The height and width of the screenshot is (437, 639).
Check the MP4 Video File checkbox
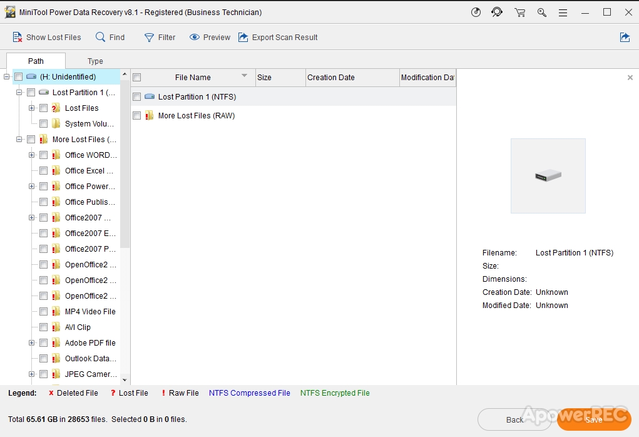[x=43, y=311]
